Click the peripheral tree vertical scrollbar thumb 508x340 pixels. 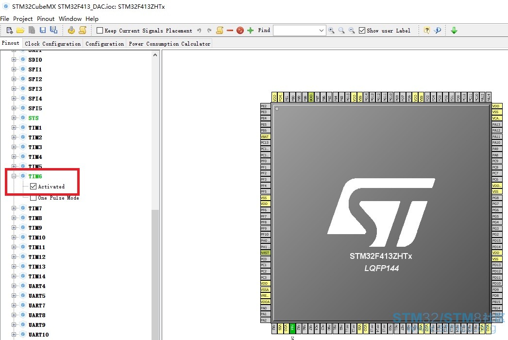[155, 275]
